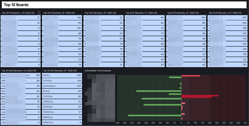Open the kebab menu of the Severity >=10 panel
The height and width of the screenshot is (126, 249).
tap(39, 13)
